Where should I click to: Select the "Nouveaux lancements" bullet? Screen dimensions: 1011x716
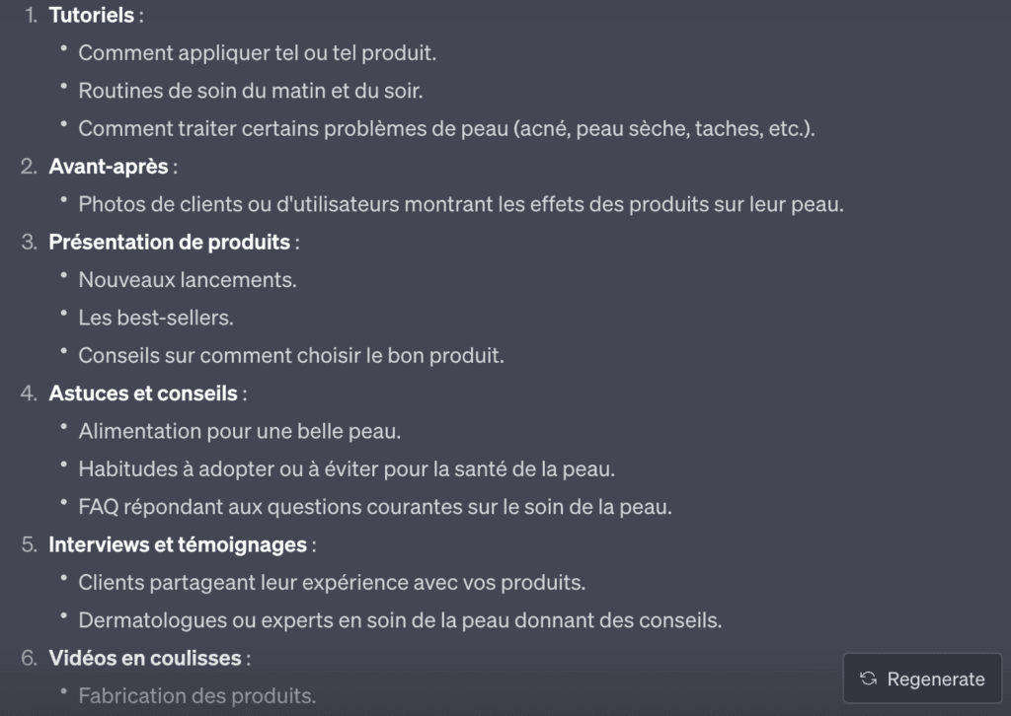click(x=188, y=280)
